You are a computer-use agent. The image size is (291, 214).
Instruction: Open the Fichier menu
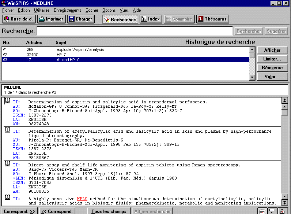[x=8, y=10]
